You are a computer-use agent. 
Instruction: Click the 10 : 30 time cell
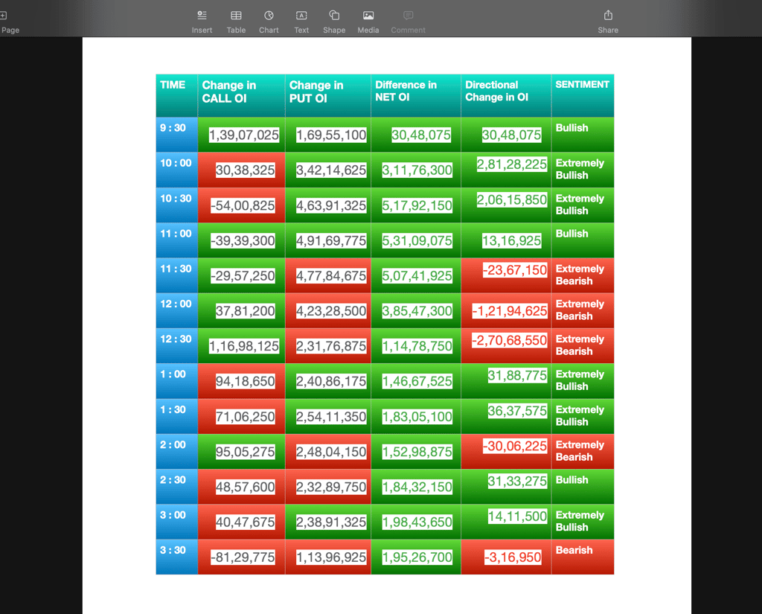177,205
